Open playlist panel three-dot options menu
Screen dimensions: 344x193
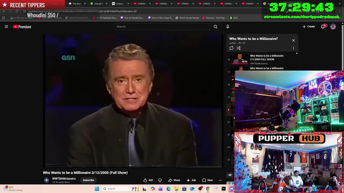(293, 48)
